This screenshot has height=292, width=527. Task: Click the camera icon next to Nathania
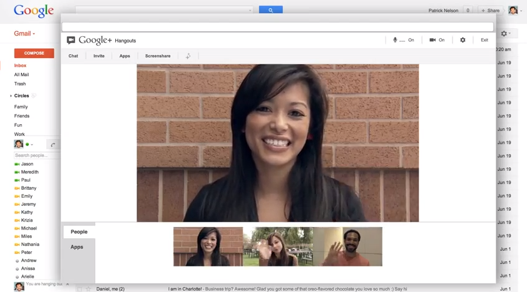pos(17,245)
